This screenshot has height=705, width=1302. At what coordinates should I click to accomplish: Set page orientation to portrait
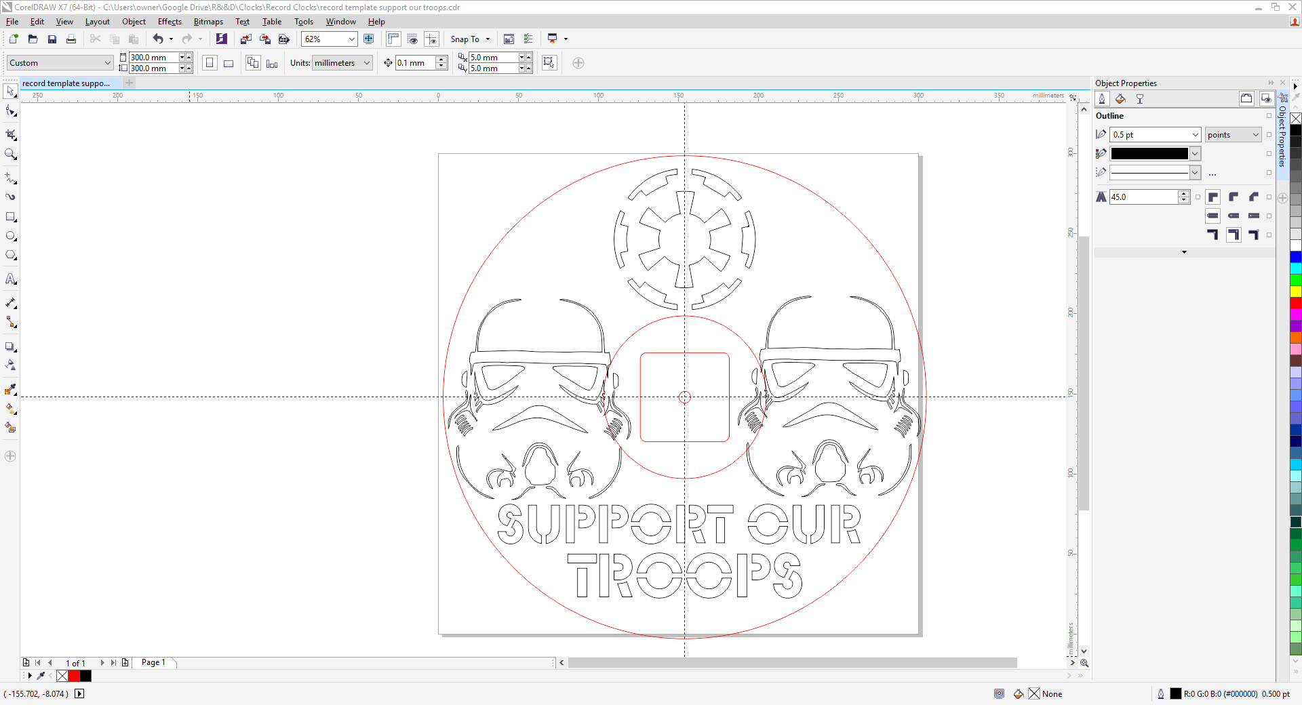tap(210, 63)
